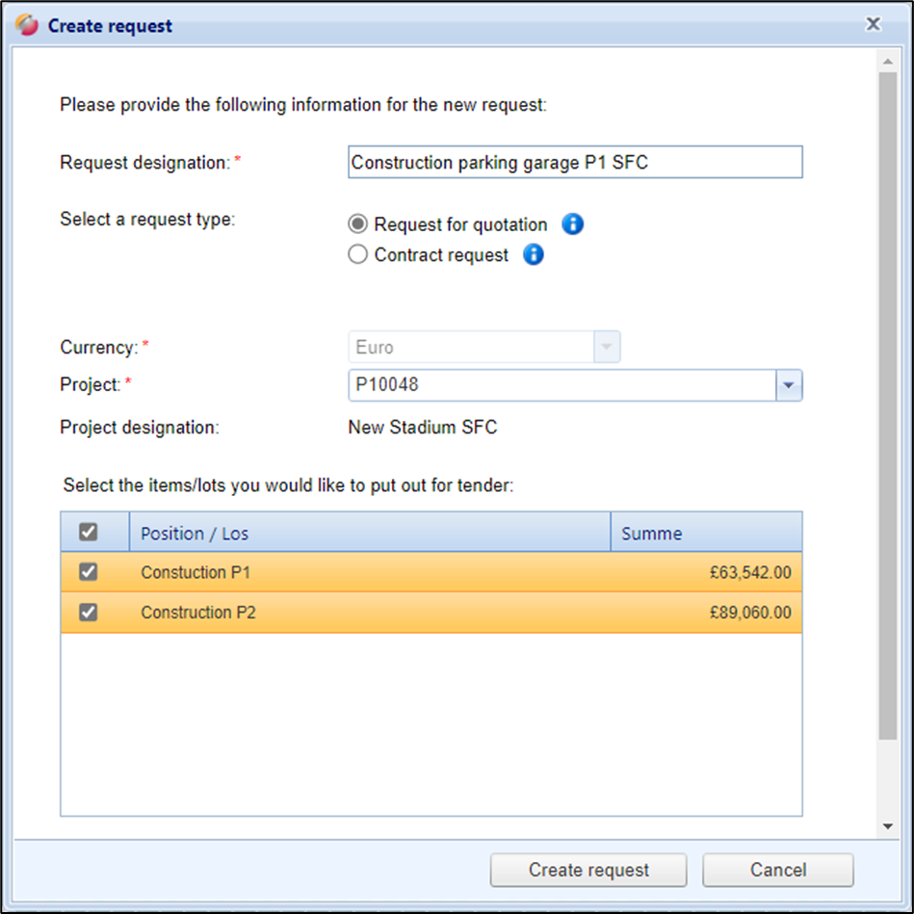Click the scroll down arrow
The height and width of the screenshot is (914, 914).
887,826
